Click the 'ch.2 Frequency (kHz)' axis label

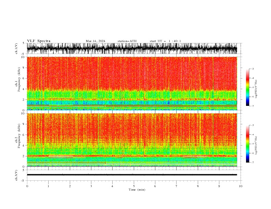click(x=18, y=136)
